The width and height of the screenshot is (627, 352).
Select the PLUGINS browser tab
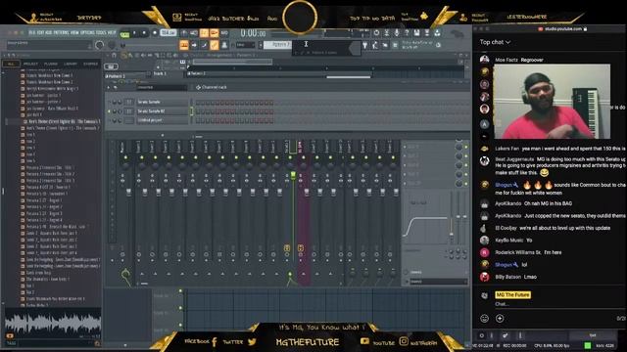point(51,64)
